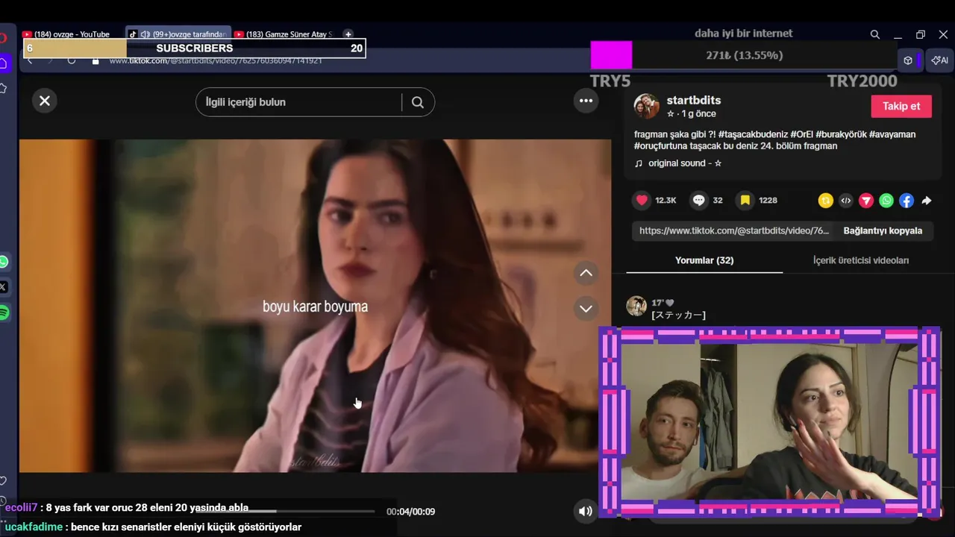Click the video link URL text field

point(734,230)
